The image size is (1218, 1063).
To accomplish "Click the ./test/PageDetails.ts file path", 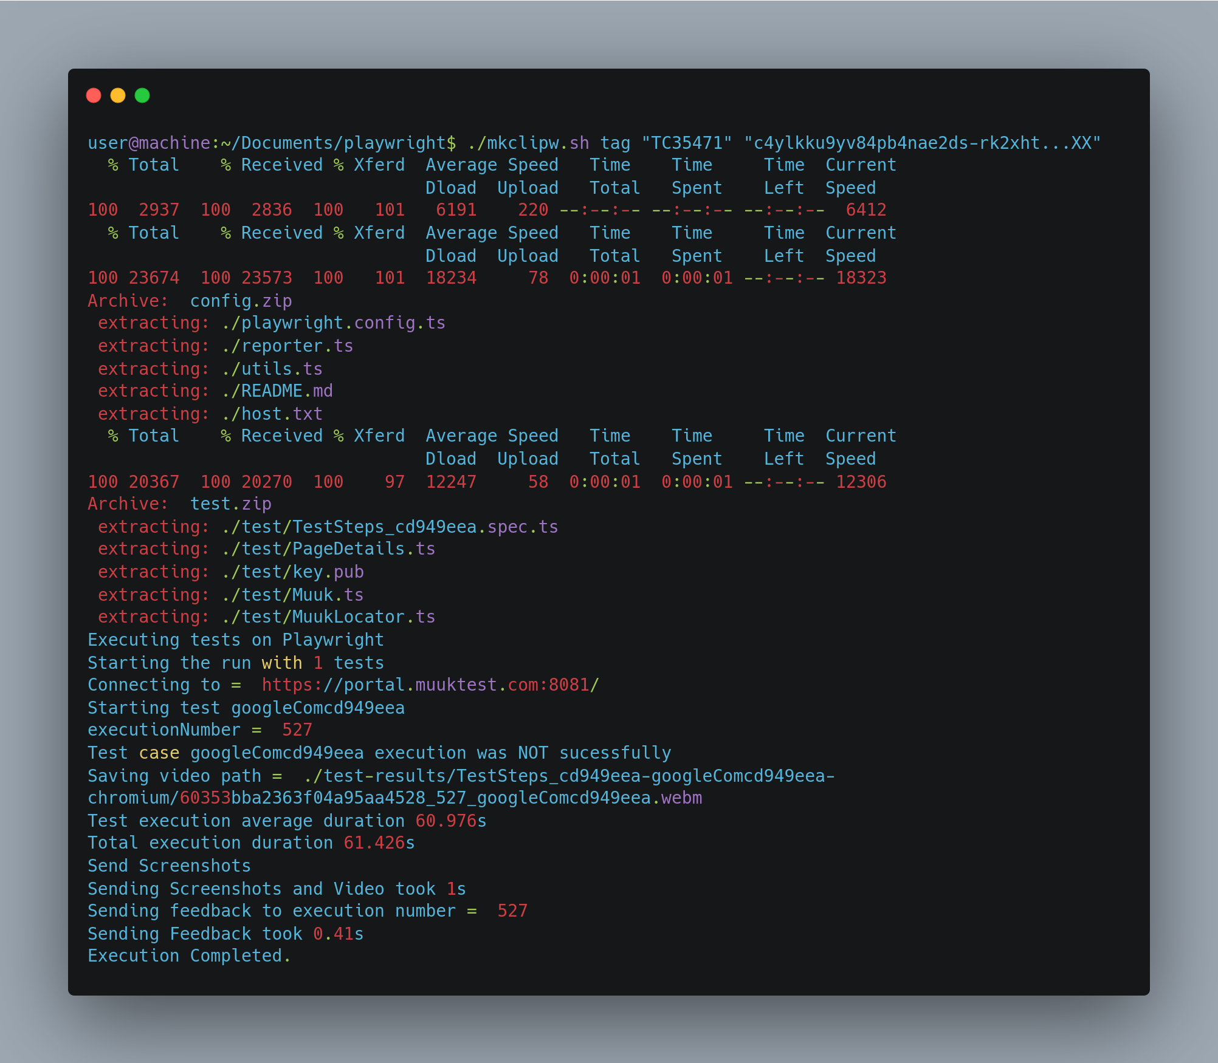I will click(328, 549).
